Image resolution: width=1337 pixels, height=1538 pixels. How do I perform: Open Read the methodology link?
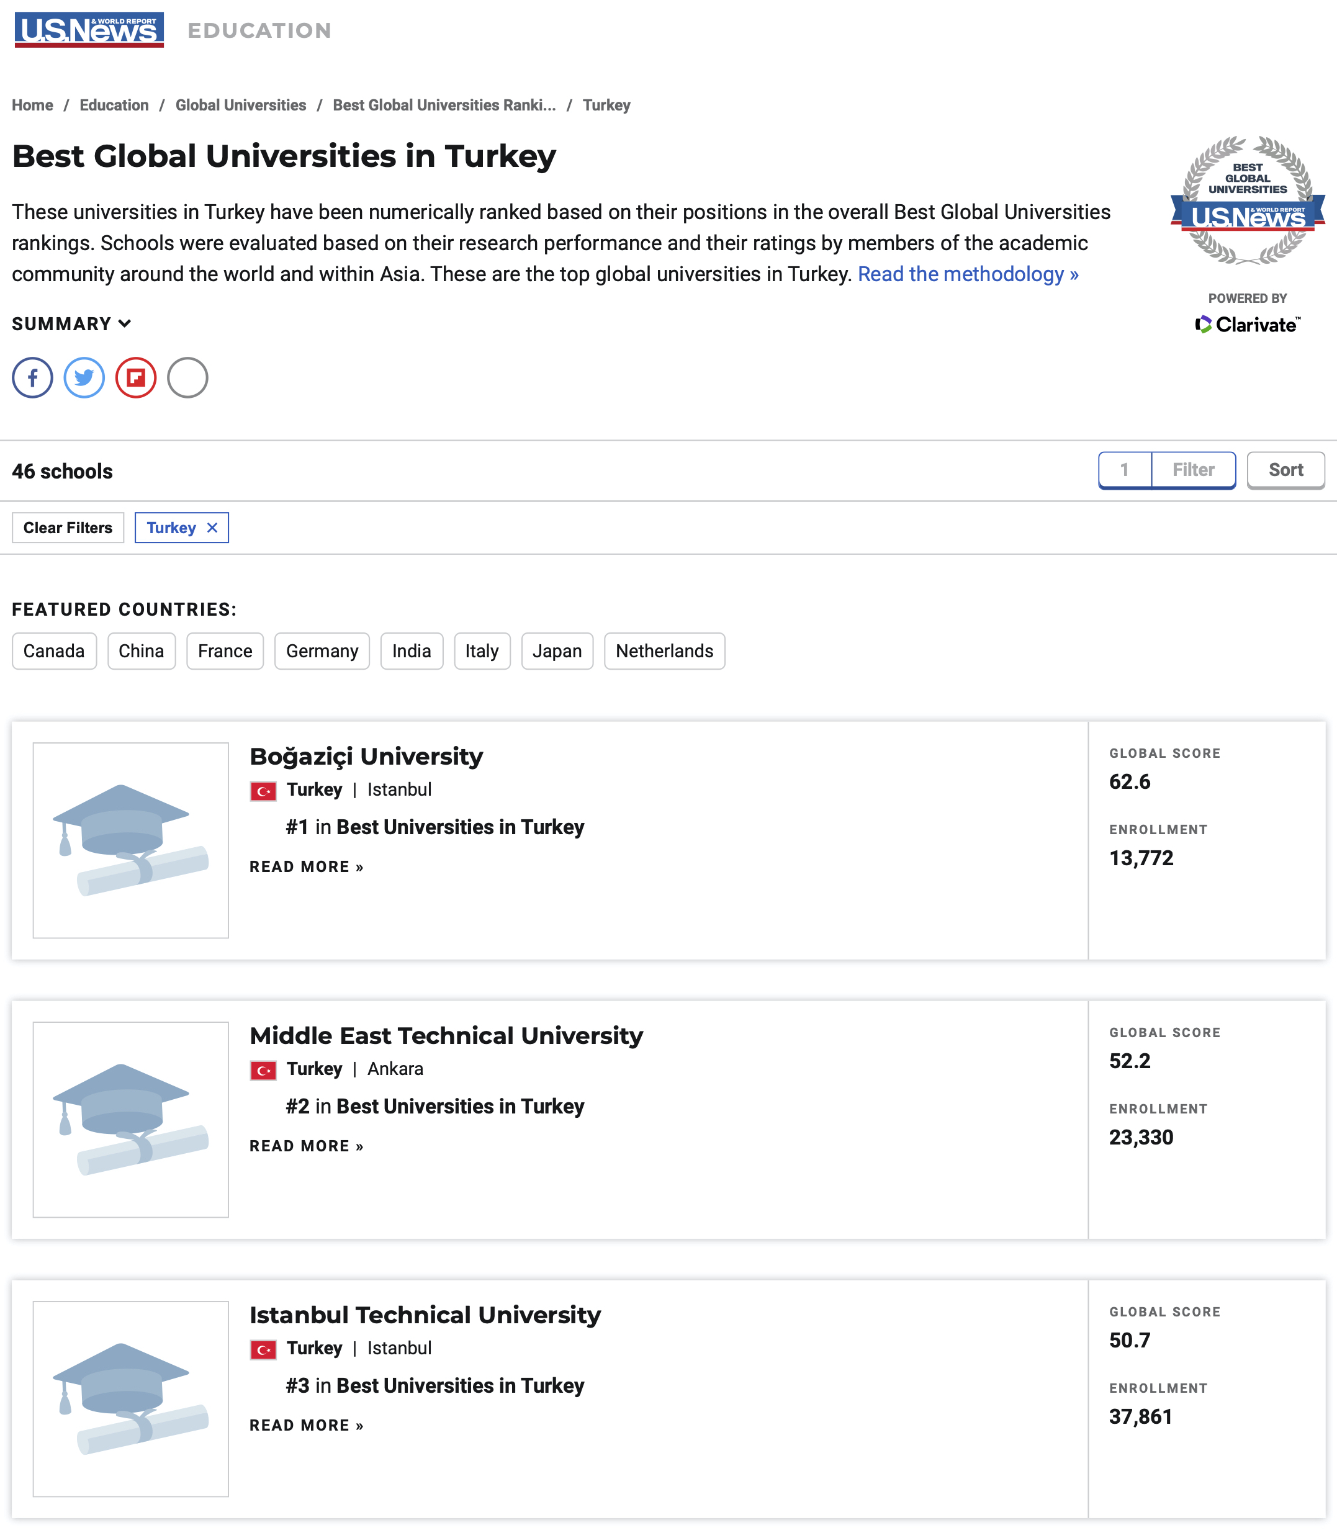coord(968,274)
